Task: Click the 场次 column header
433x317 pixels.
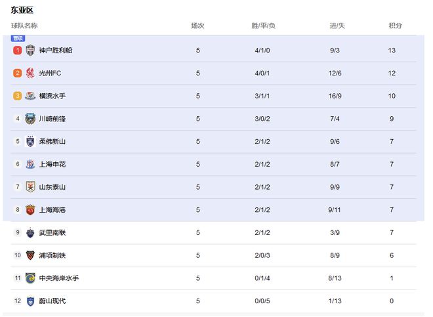Action: pyautogui.click(x=197, y=26)
